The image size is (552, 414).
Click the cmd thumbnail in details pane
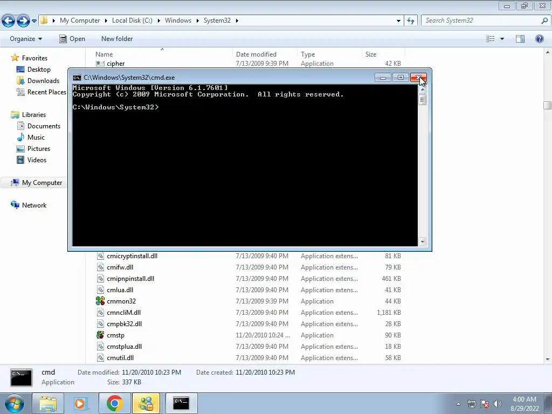[22, 378]
